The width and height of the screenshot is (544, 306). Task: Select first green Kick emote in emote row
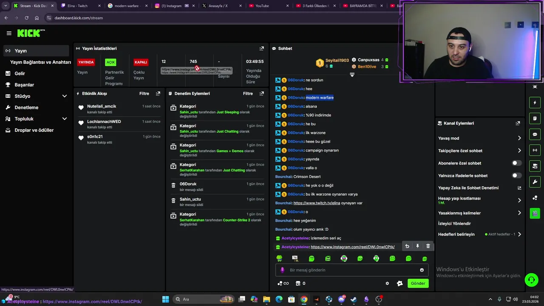(x=279, y=258)
